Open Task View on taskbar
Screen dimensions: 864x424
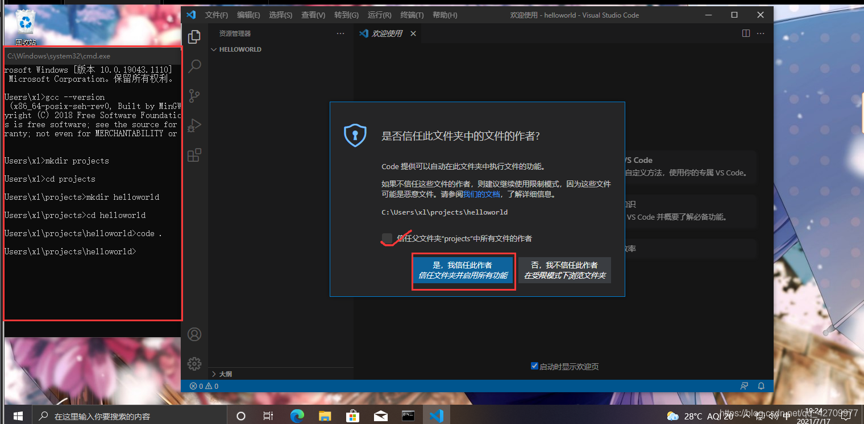coord(269,416)
